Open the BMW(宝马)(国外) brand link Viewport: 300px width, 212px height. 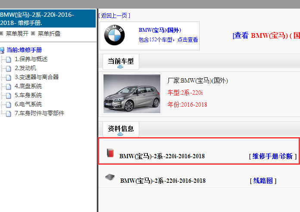(x=160, y=30)
